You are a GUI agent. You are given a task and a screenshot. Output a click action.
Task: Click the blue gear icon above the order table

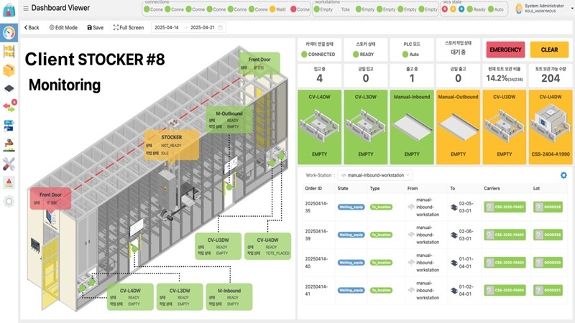(563, 175)
